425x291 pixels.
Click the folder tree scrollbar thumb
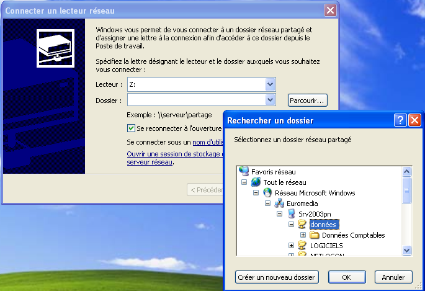pos(406,190)
